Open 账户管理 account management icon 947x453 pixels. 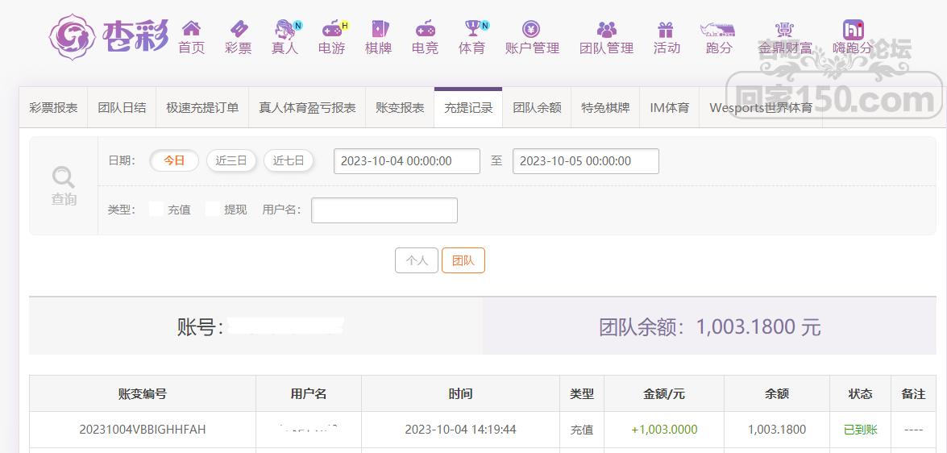click(531, 30)
